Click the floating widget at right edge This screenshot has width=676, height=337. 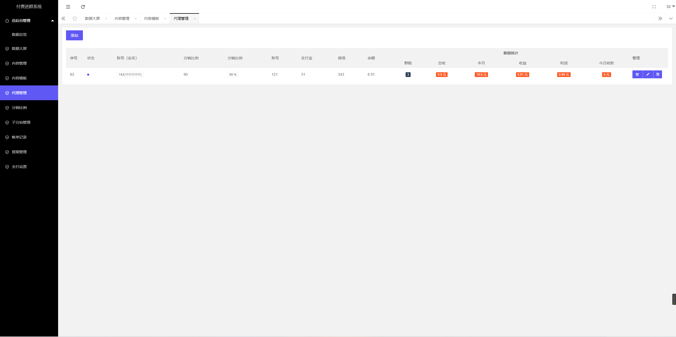[x=674, y=299]
